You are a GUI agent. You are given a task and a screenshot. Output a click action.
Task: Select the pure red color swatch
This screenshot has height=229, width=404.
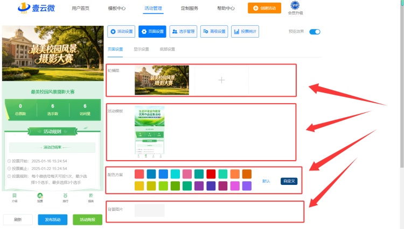[211, 174]
